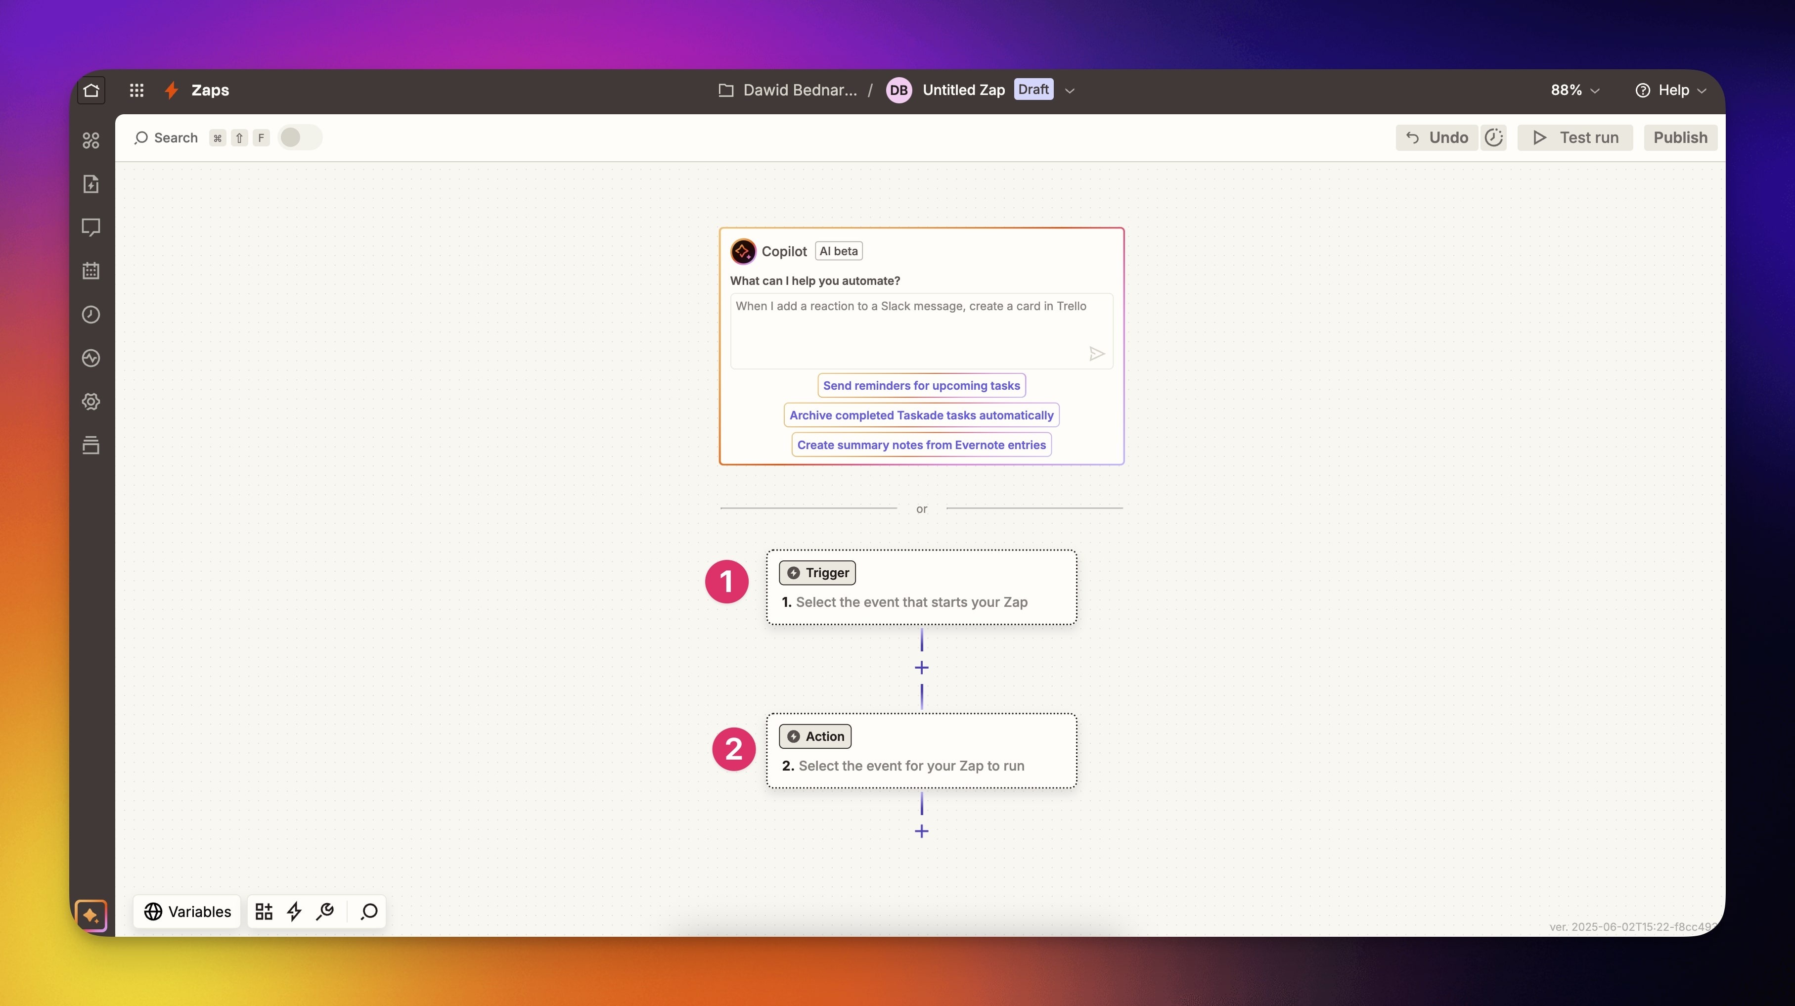This screenshot has height=1006, width=1795.
Task: Open Zap history clock icon in sidebar
Action: pos(91,315)
